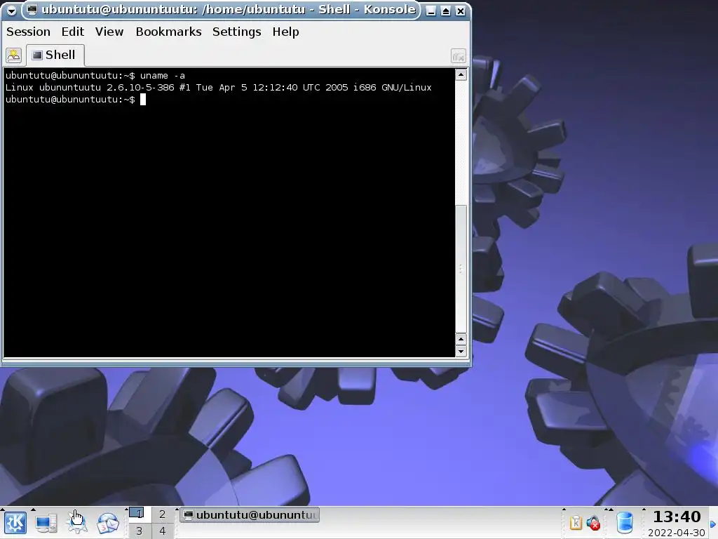This screenshot has height=539, width=718.
Task: Click the 13:40 clock in the panel
Action: click(677, 517)
